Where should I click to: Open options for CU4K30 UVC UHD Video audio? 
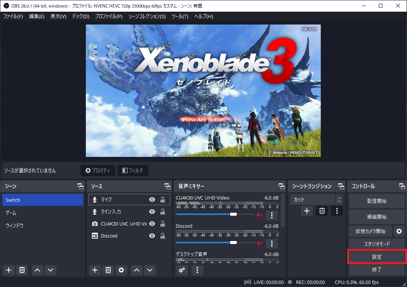[272, 215]
